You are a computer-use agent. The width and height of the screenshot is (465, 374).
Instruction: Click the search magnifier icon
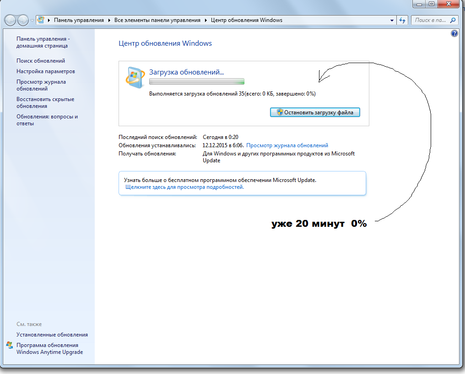pos(452,20)
